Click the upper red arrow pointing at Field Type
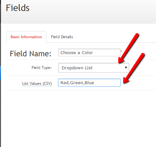 (x=129, y=48)
